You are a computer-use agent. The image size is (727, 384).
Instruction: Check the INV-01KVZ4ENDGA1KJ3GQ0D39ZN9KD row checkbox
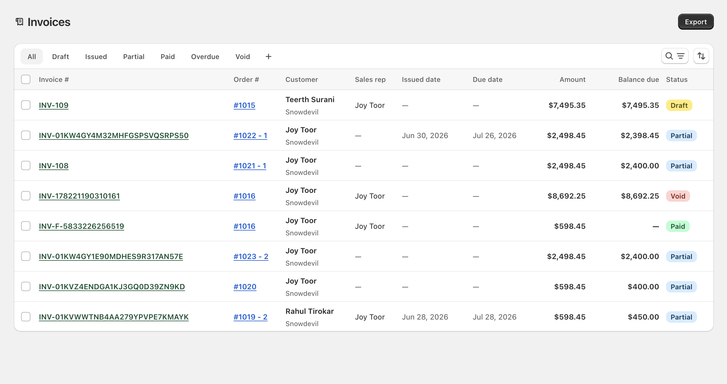click(x=26, y=286)
